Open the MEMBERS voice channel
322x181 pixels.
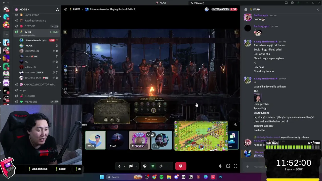pos(36,102)
